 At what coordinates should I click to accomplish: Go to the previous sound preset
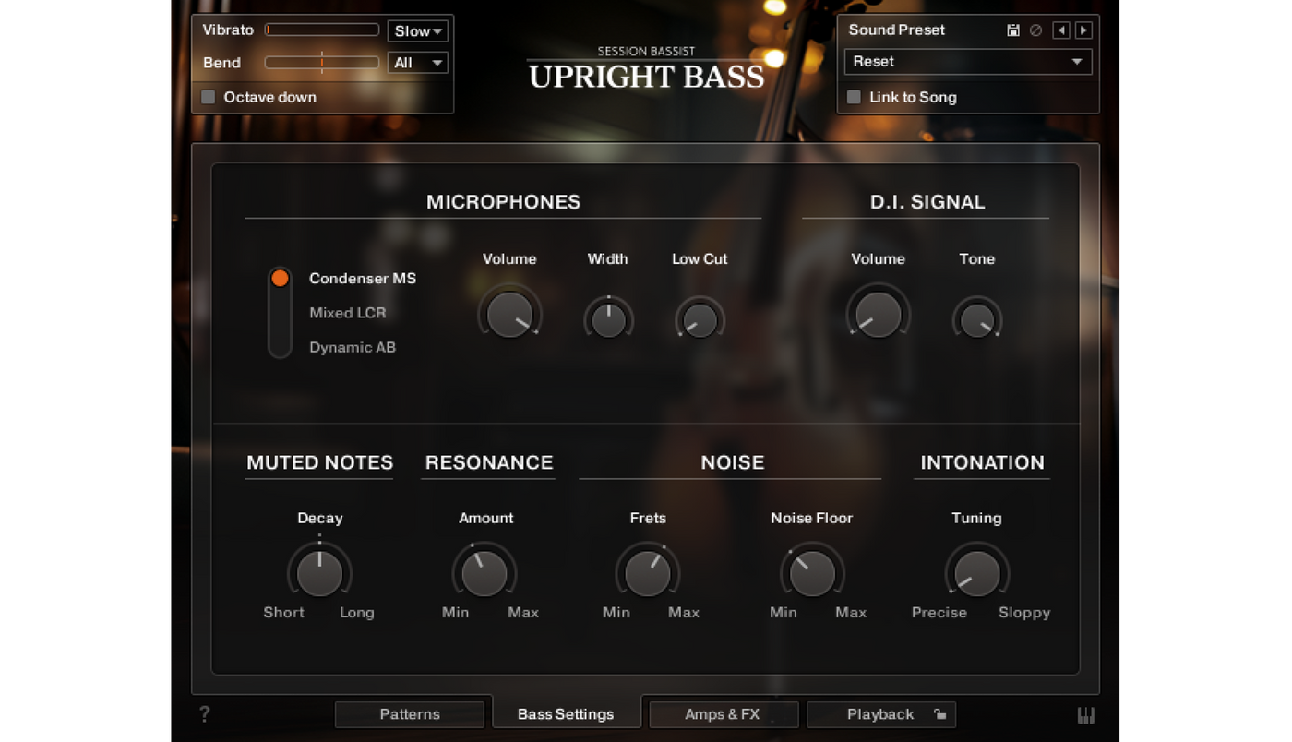(x=1061, y=30)
